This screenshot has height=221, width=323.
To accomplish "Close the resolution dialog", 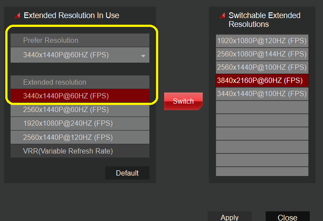I will (287, 217).
